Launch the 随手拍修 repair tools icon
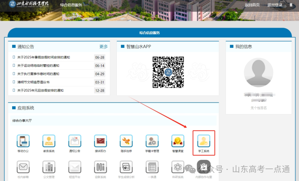299x181 pixels. coord(126,141)
